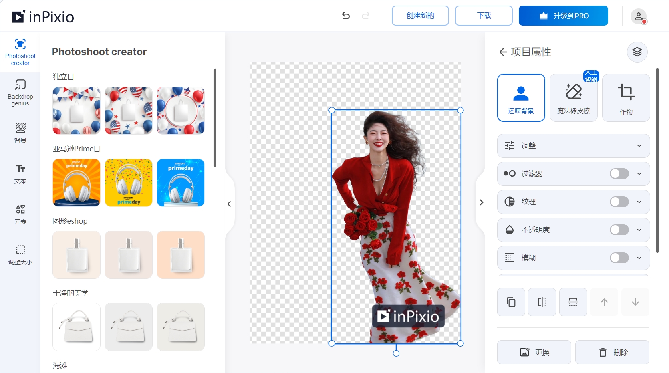669x373 pixels.
Task: Open 文本 text sidebar tool
Action: [20, 173]
